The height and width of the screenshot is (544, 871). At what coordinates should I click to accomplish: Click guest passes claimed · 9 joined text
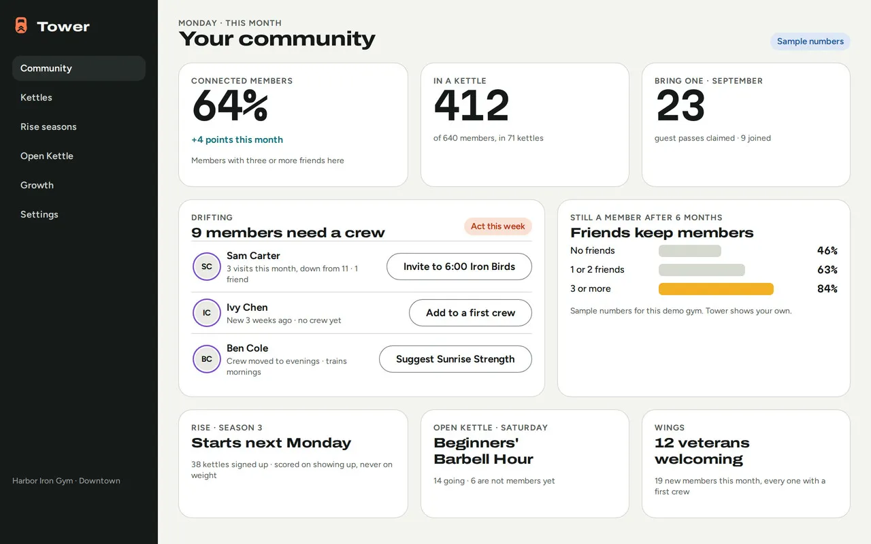click(712, 138)
